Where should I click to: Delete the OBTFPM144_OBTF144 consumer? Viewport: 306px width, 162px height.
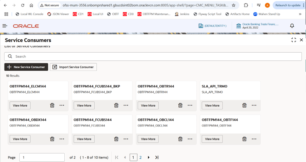(x=244, y=139)
